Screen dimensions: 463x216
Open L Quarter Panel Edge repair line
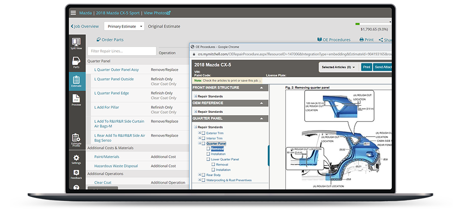coord(112,93)
